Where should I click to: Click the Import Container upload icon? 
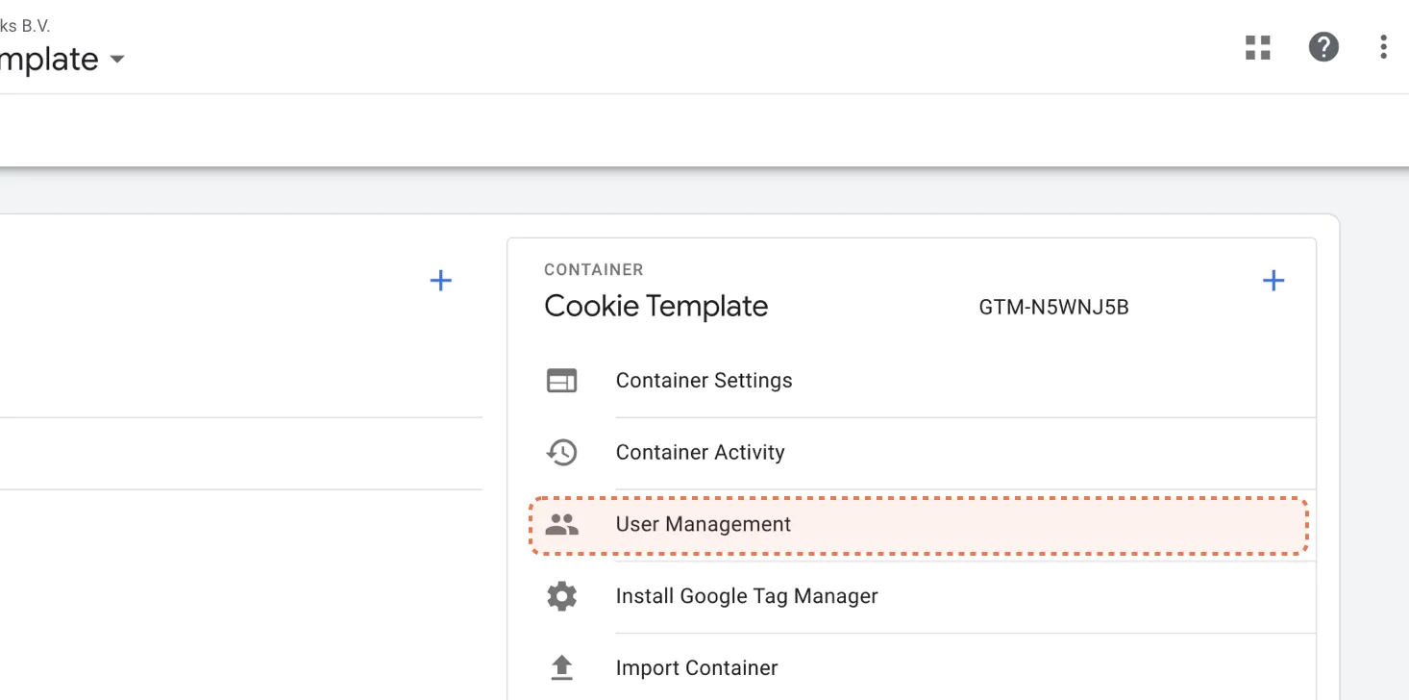coord(561,667)
